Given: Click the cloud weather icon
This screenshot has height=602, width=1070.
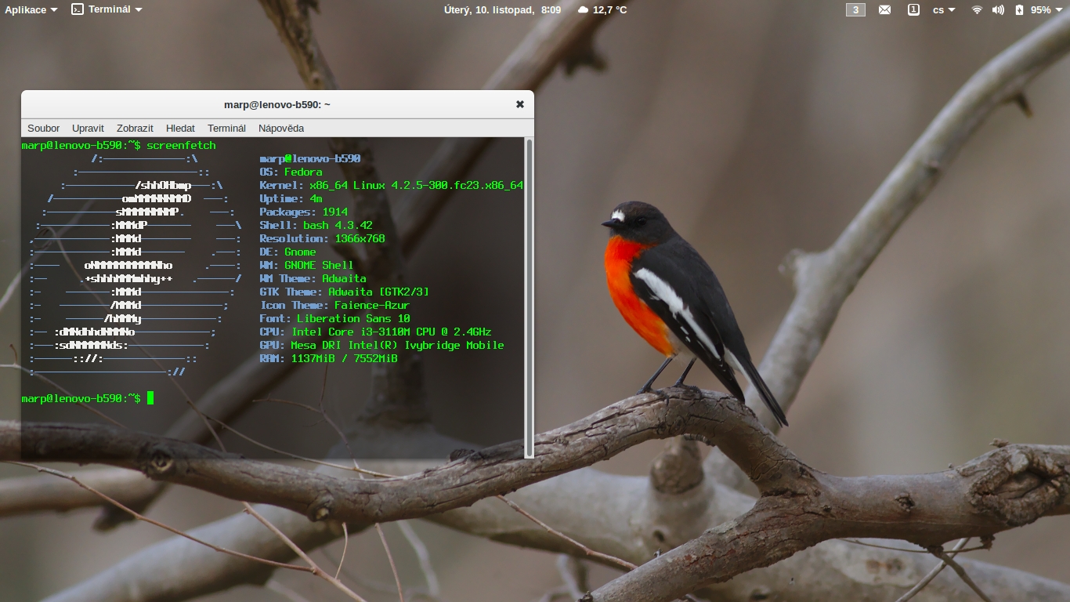Looking at the screenshot, I should [x=583, y=10].
